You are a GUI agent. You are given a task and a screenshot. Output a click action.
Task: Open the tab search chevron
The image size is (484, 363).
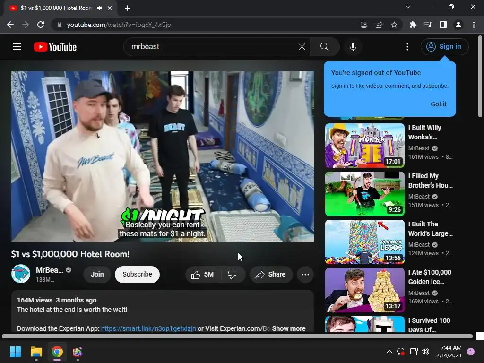point(408,7)
